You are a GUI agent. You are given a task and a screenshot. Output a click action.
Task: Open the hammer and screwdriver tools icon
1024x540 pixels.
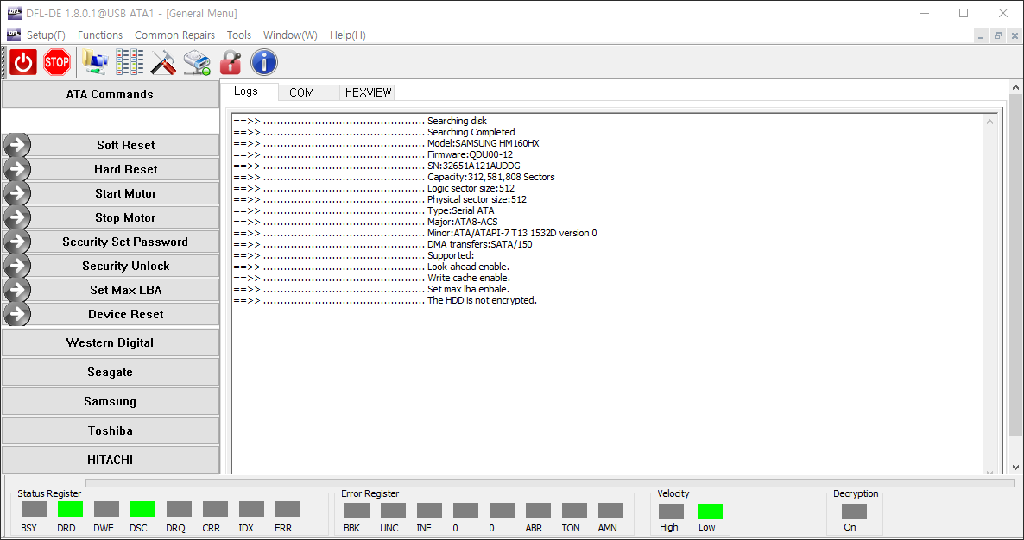(x=163, y=63)
